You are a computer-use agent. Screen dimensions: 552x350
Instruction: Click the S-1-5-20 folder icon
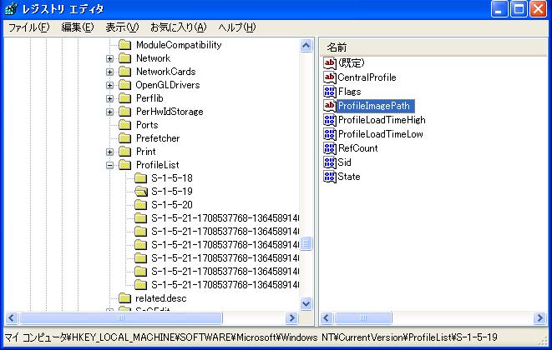tap(141, 205)
